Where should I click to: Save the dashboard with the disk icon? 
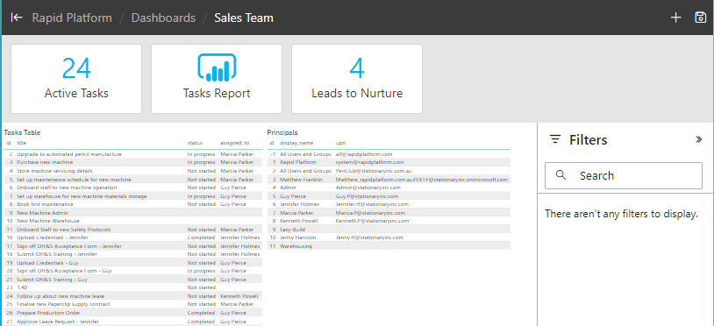click(x=700, y=18)
